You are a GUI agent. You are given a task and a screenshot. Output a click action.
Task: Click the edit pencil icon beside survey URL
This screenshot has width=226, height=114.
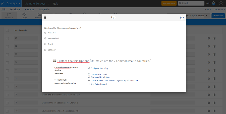click(x=206, y=16)
